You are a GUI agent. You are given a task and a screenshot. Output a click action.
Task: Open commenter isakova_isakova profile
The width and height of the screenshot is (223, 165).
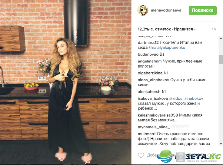153,98
